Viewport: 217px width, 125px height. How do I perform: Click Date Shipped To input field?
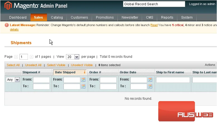[72, 86]
